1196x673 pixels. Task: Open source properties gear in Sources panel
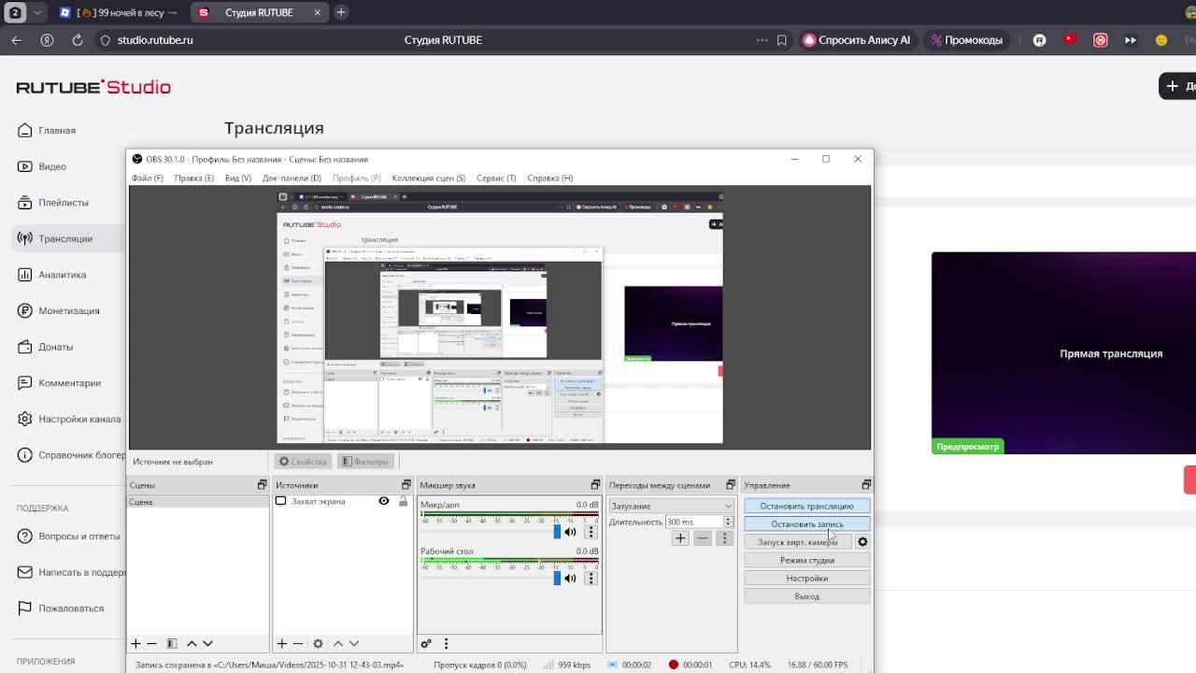click(x=318, y=643)
